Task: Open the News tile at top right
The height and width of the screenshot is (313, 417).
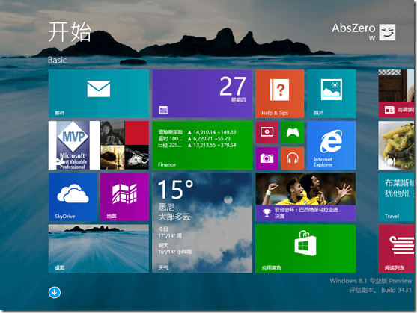Action: pos(396,93)
